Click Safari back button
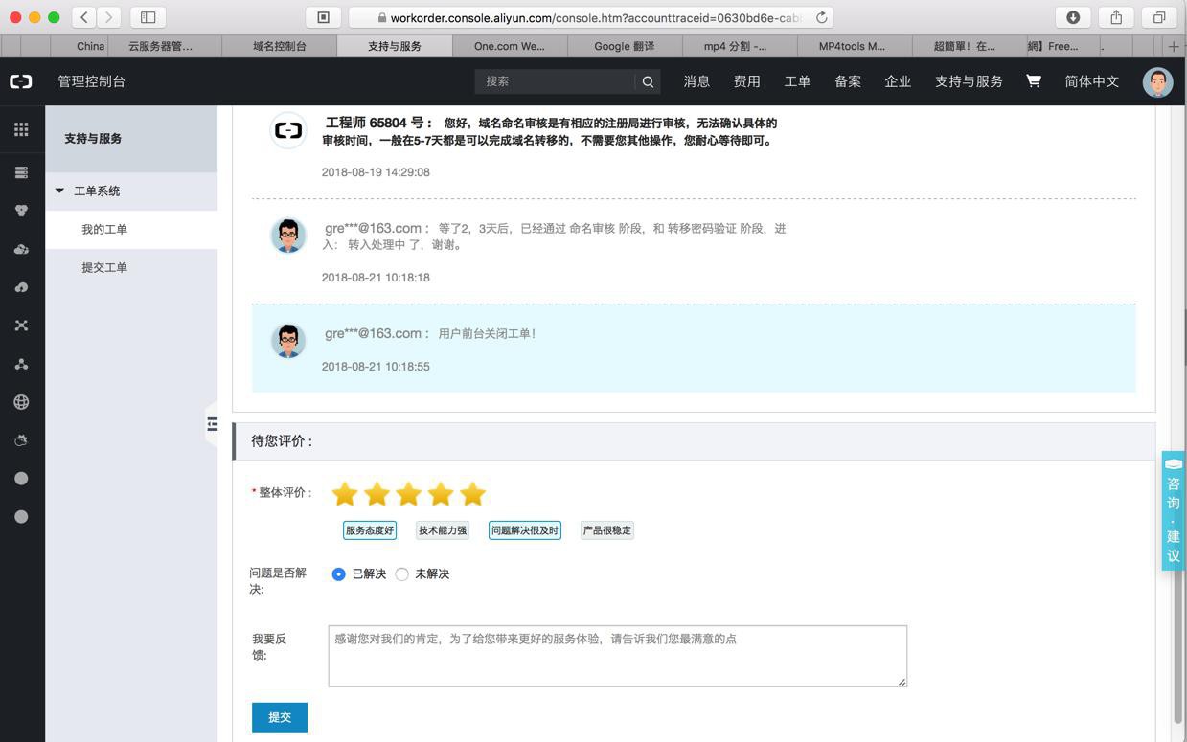The width and height of the screenshot is (1187, 742). point(84,17)
